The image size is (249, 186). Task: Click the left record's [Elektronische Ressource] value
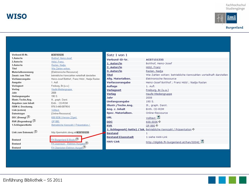pos(65,72)
